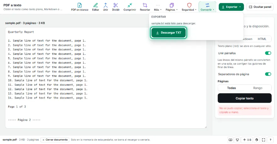Click the Copiar texto button

[x=245, y=98]
